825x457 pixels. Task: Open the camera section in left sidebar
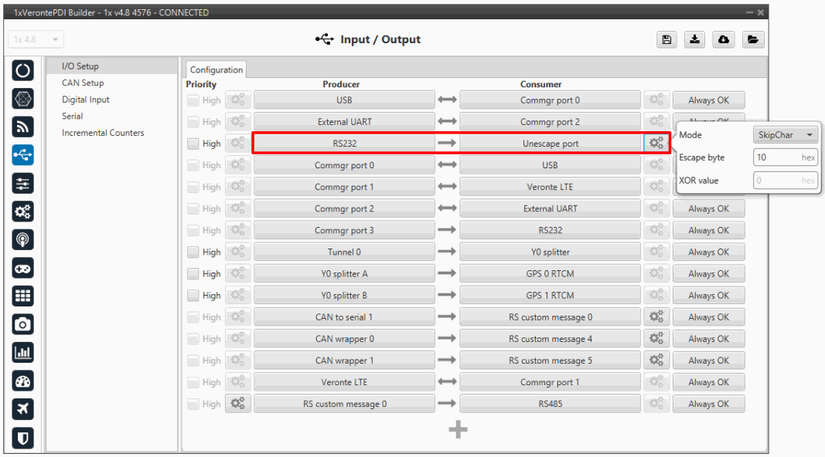click(23, 324)
